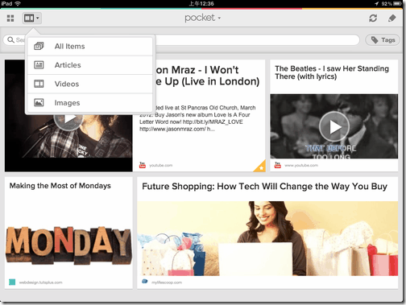Viewport: 406px width, 305px height.
Task: Tap the refresh sync icon
Action: [373, 18]
